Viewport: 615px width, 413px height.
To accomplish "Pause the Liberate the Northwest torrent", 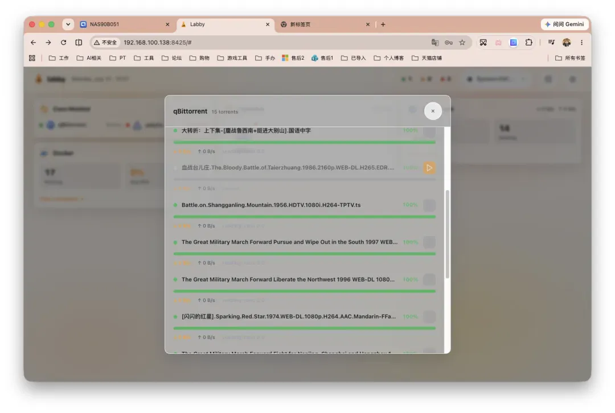I will (x=429, y=279).
